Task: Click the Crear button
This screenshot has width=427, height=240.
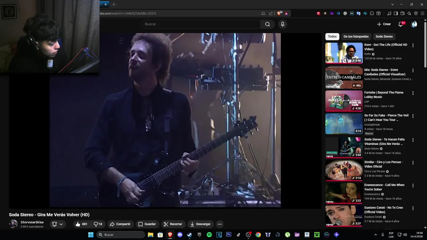Action: (x=384, y=24)
